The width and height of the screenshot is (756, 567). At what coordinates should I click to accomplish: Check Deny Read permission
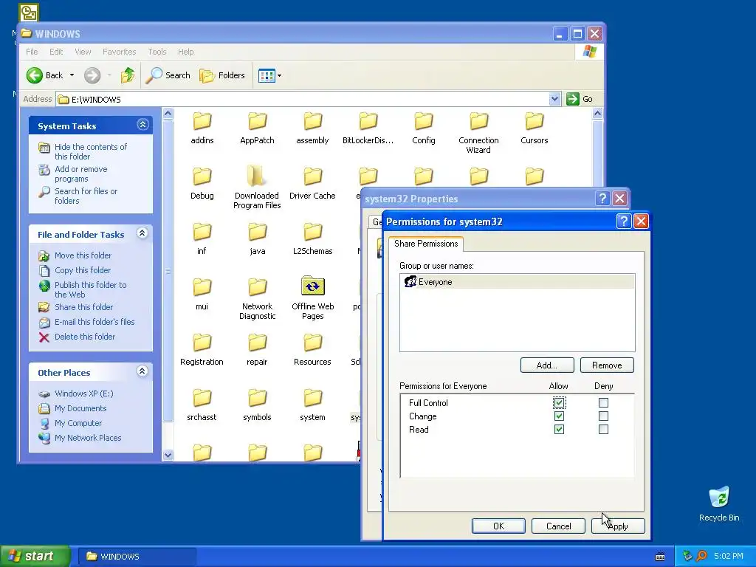click(x=603, y=429)
